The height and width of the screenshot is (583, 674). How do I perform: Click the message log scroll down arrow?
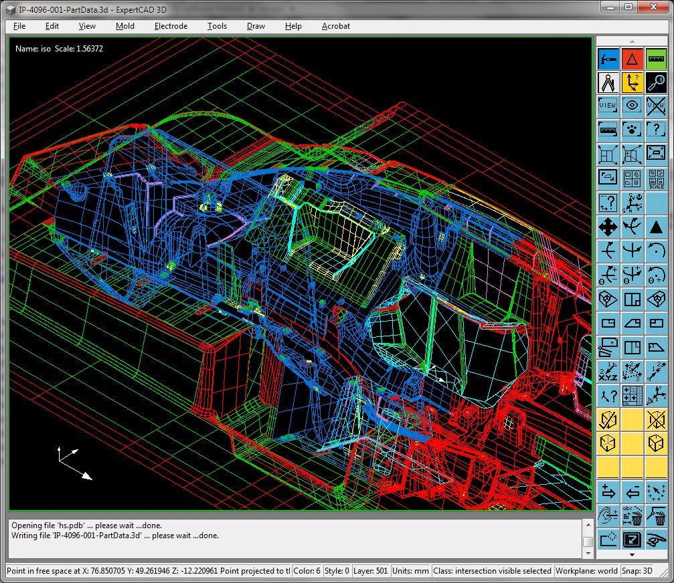[x=588, y=554]
